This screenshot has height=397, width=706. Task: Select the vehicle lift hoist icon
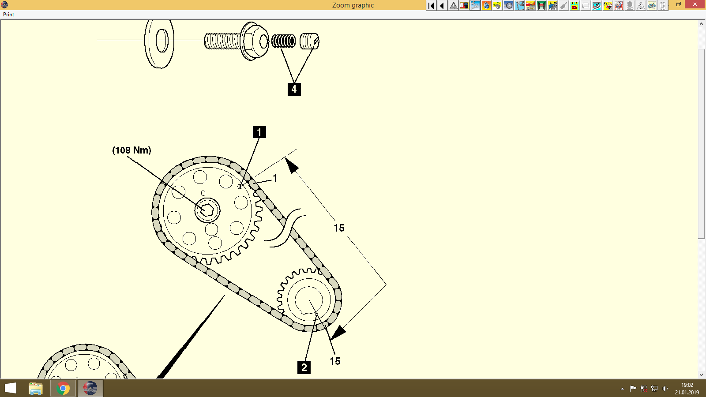click(x=541, y=6)
